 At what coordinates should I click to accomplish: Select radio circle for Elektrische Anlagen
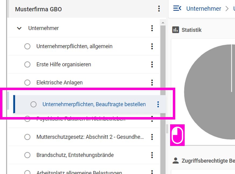point(27,83)
